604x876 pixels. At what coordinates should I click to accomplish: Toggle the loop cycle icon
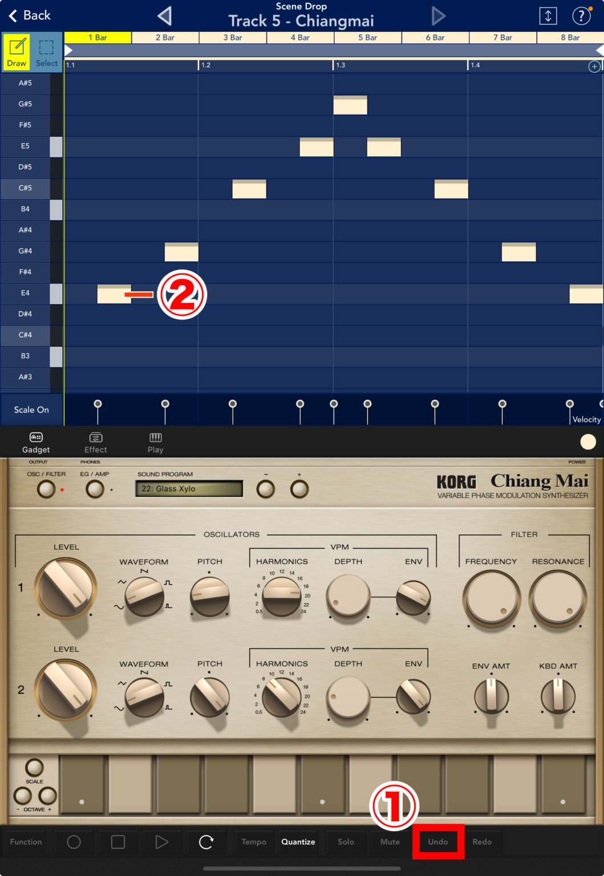(x=206, y=842)
